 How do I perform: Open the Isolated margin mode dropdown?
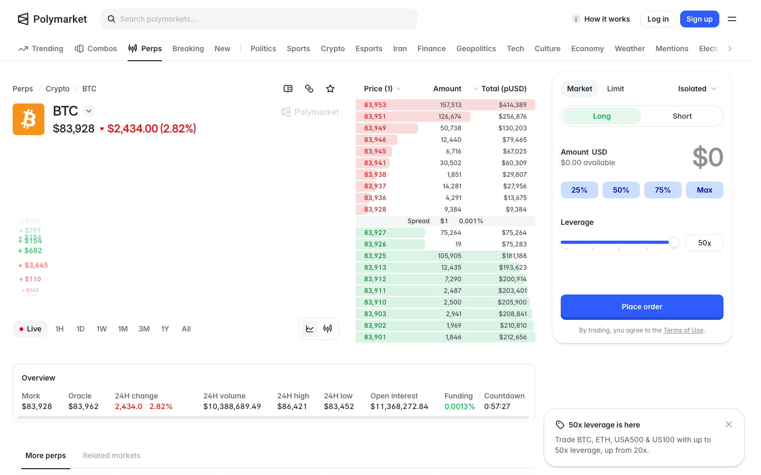pyautogui.click(x=698, y=89)
